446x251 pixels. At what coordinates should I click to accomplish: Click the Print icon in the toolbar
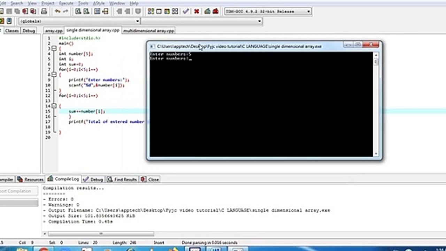(44, 11)
